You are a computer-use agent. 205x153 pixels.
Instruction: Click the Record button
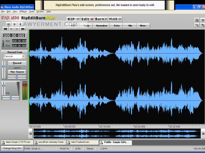[x=17, y=63]
